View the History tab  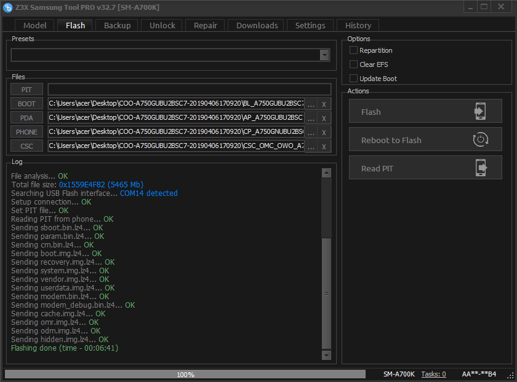point(358,25)
